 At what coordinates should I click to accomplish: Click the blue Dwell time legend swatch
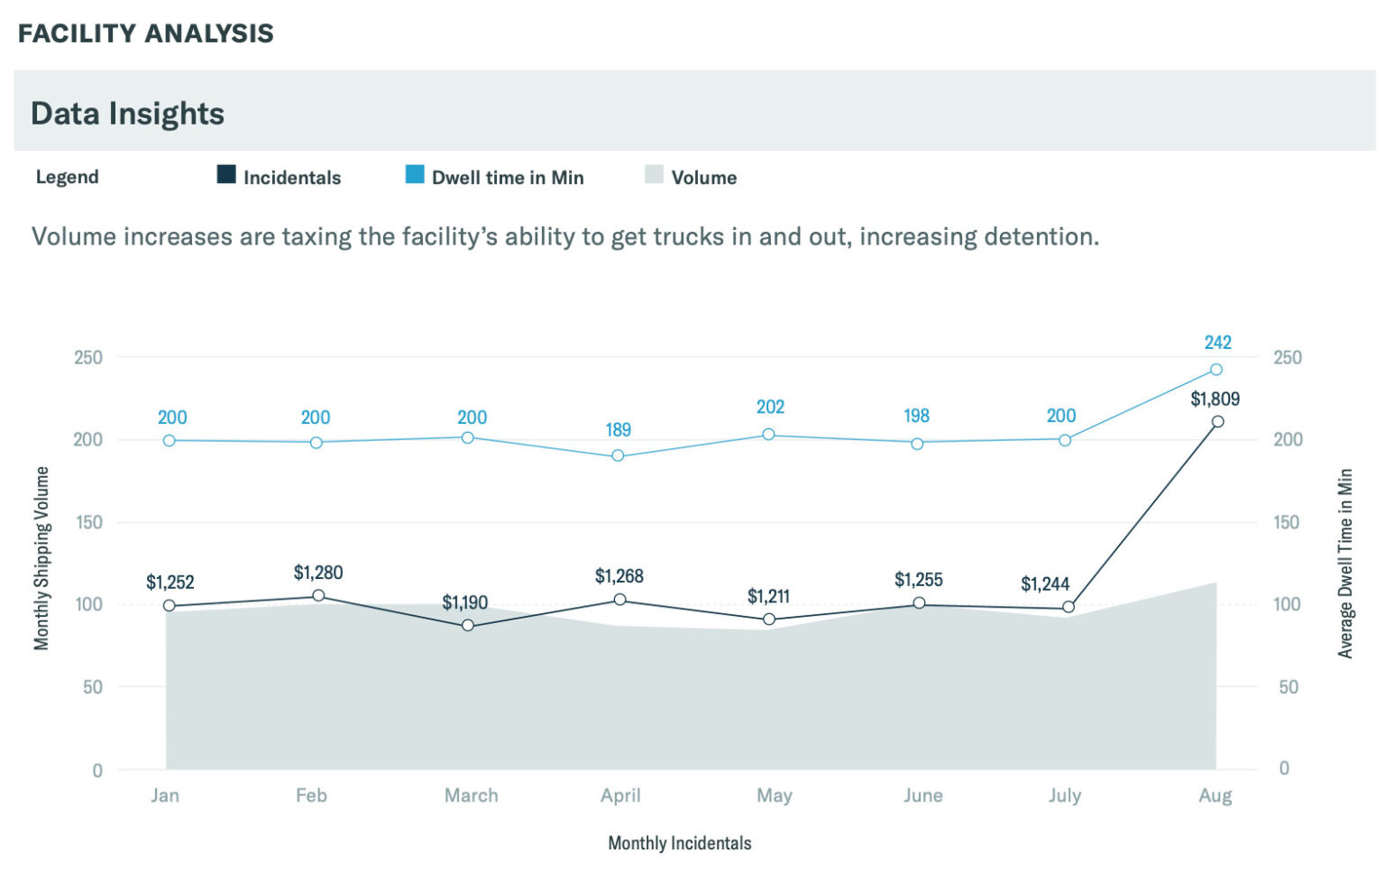(x=415, y=175)
